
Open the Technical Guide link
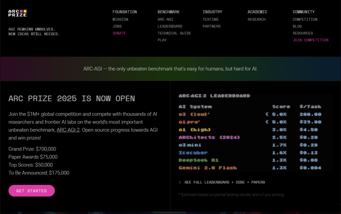pos(174,33)
